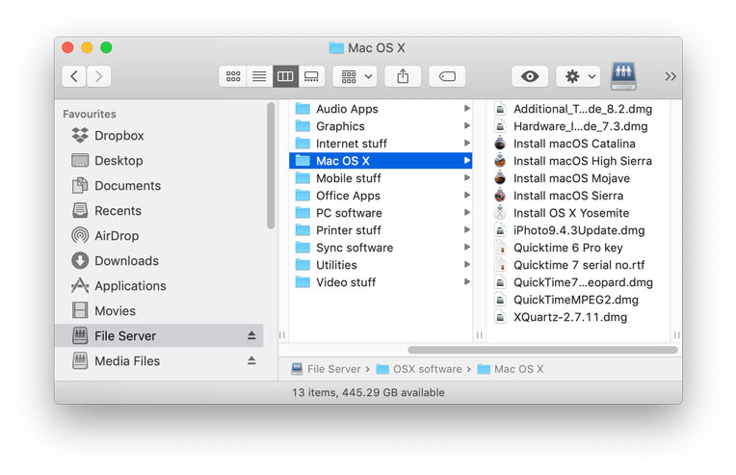The height and width of the screenshot is (475, 736).
Task: Select column view button
Action: coord(285,76)
